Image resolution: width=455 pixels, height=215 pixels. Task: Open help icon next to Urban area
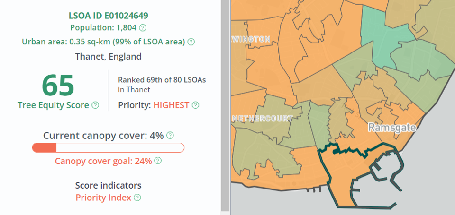pyautogui.click(x=191, y=42)
